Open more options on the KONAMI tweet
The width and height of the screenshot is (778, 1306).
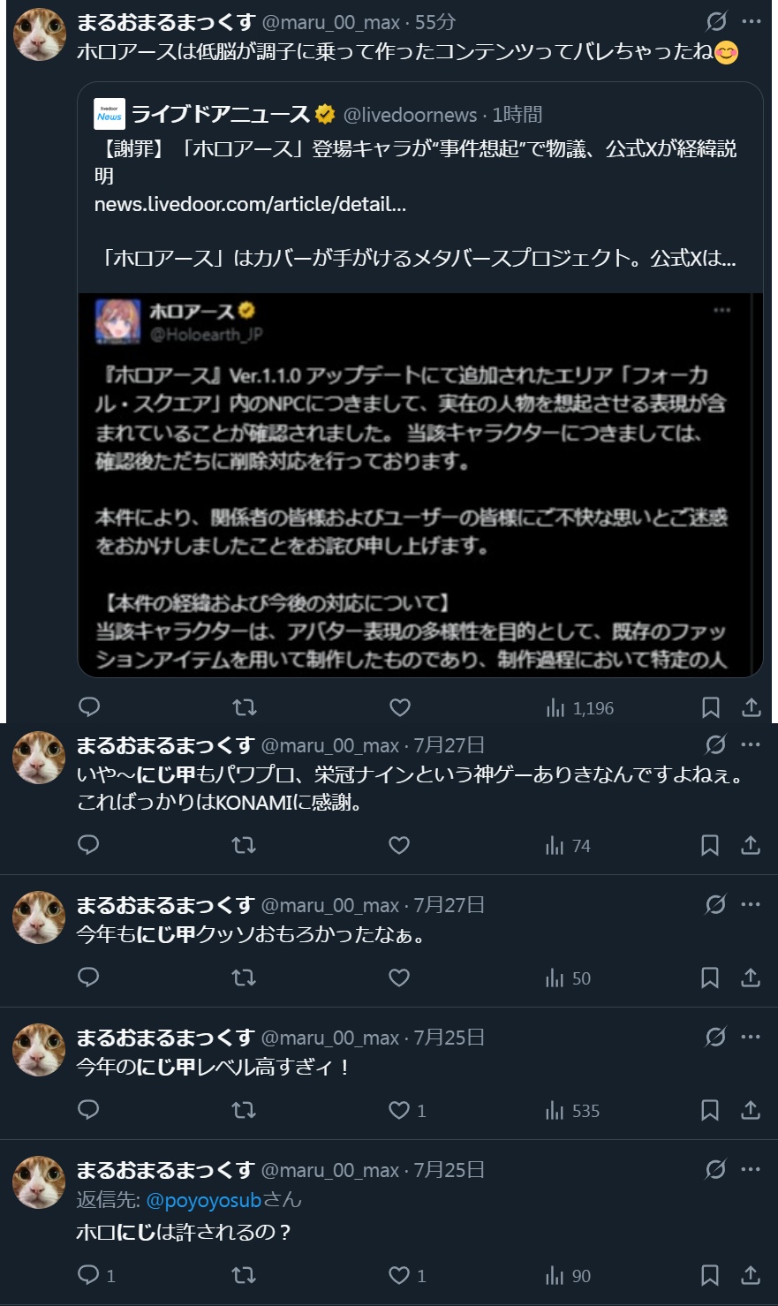(751, 744)
